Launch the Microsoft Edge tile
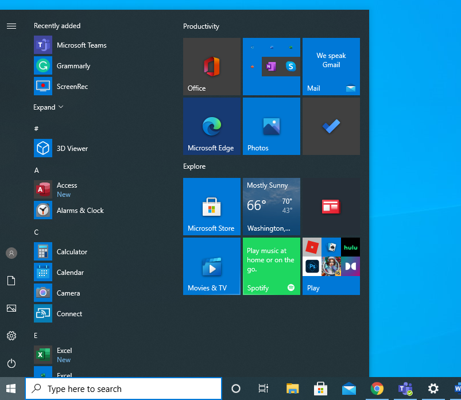Screen dimensions: 461x400 (212, 126)
